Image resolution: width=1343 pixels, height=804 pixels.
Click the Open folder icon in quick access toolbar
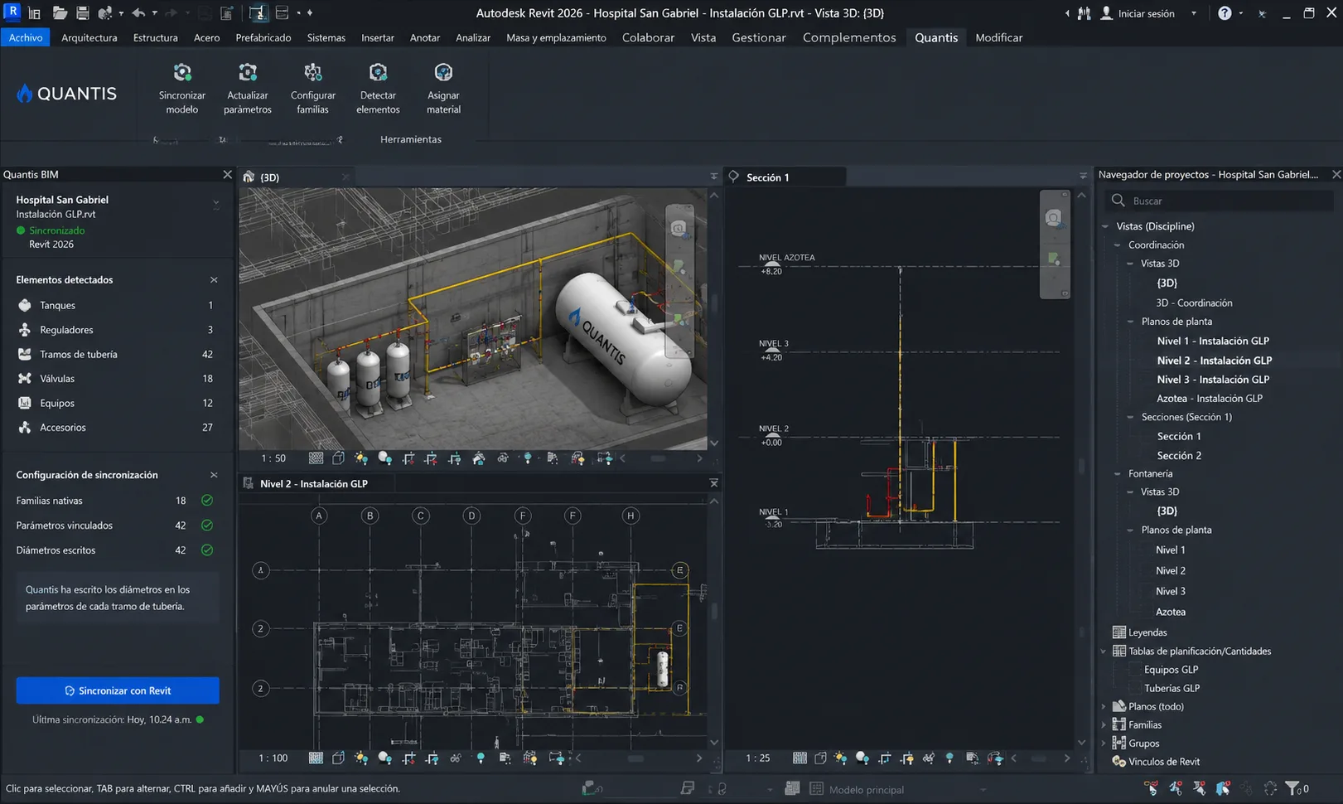60,13
